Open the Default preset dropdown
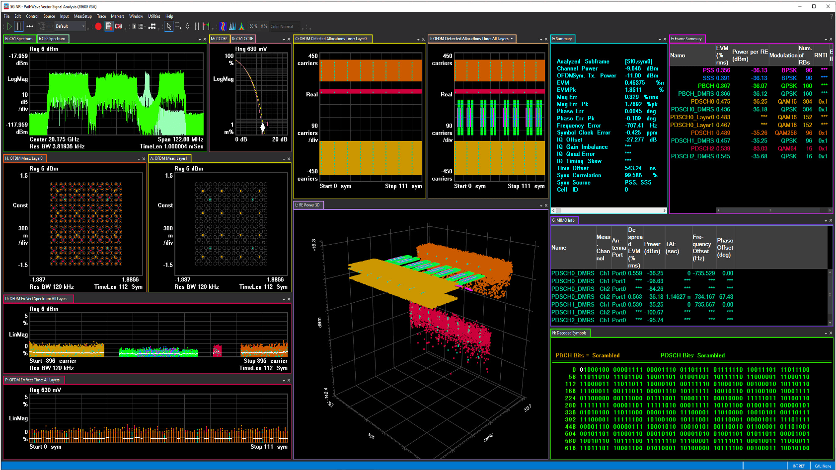The width and height of the screenshot is (836, 470). [70, 26]
